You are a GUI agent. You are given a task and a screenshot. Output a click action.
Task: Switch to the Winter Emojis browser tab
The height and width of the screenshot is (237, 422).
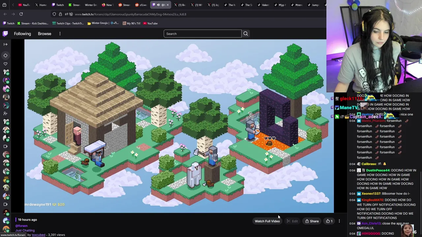click(90, 5)
